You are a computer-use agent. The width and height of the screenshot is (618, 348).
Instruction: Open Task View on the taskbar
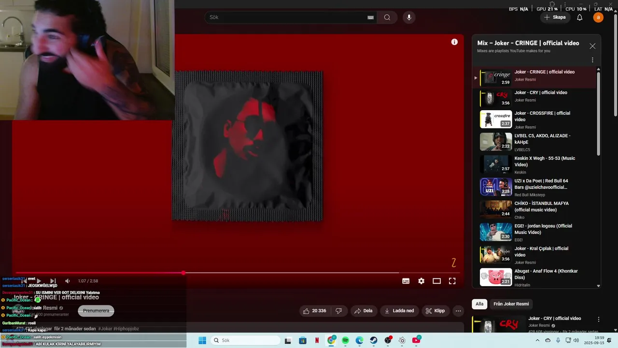pos(288,340)
